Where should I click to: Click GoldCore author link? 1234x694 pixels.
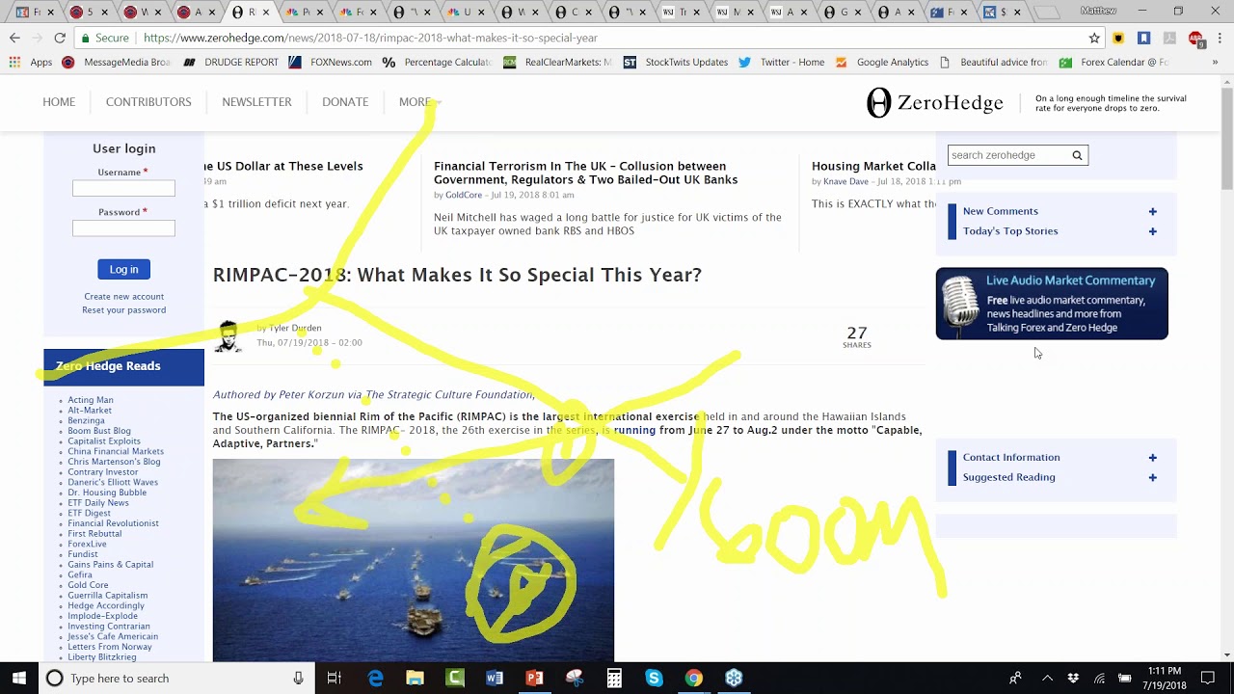click(x=464, y=196)
